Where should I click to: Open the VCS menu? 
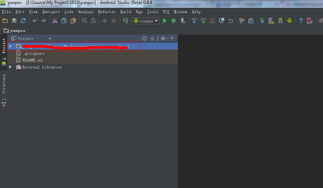coord(166,12)
